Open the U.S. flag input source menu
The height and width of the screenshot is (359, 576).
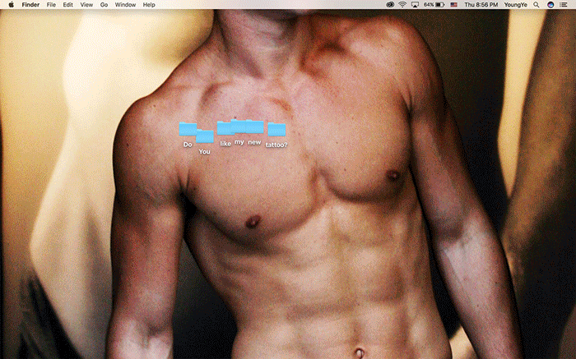(454, 5)
